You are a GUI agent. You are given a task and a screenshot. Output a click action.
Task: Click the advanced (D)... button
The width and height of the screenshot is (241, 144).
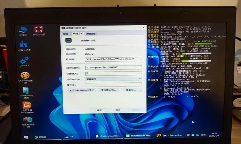point(131,90)
